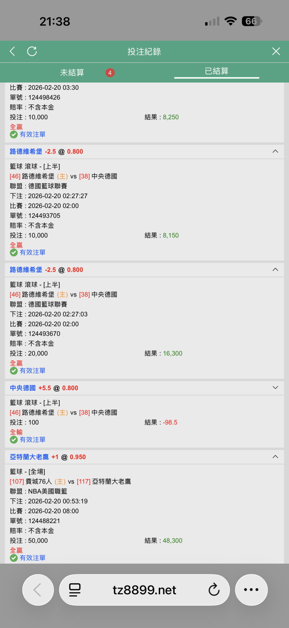Expand the 中央德國 +5.5 bet details
Image resolution: width=289 pixels, height=628 pixels.
(275, 388)
